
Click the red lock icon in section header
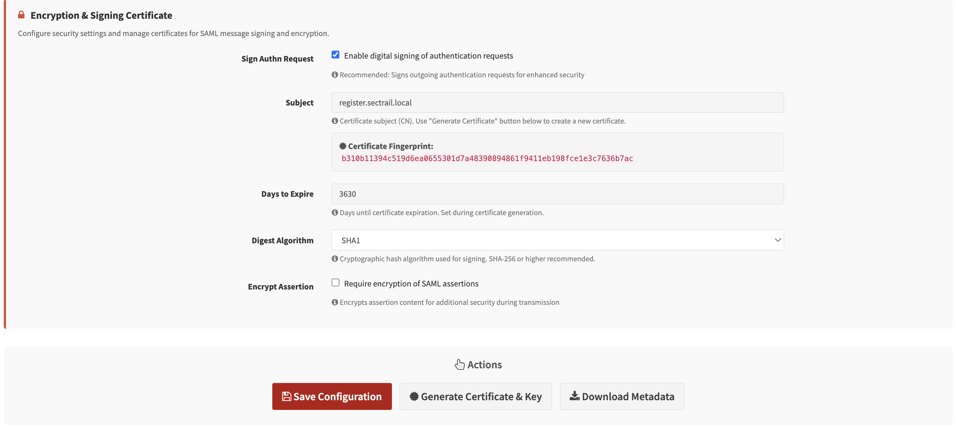click(x=21, y=15)
